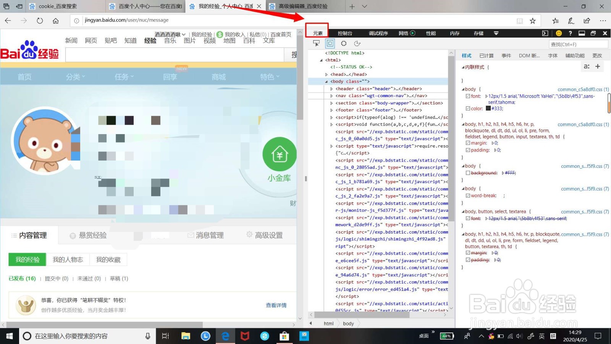Open Task View on the taskbar
The image size is (611, 344).
(165, 336)
